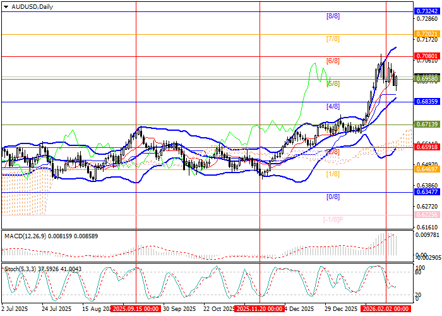Screen dimensions: 442x316
Task: Click the [8/8] Murrey level label
Action: click(x=333, y=16)
